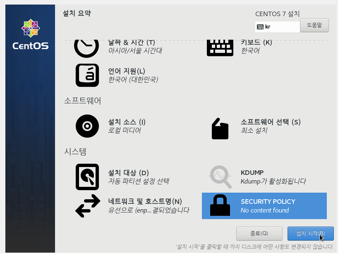Image resolution: width=338 pixels, height=253 pixels.
Task: Click the software selection package icon
Action: click(x=220, y=129)
